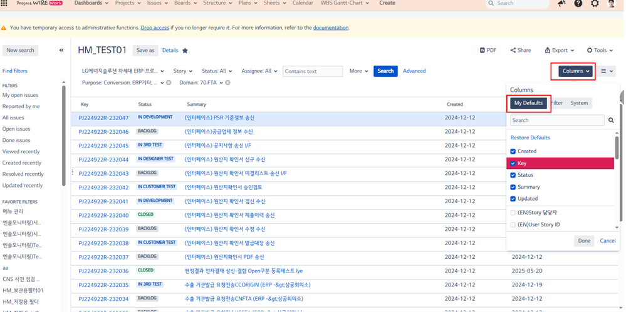The width and height of the screenshot is (626, 312).
Task: Click the Drop access link
Action: [x=155, y=28]
